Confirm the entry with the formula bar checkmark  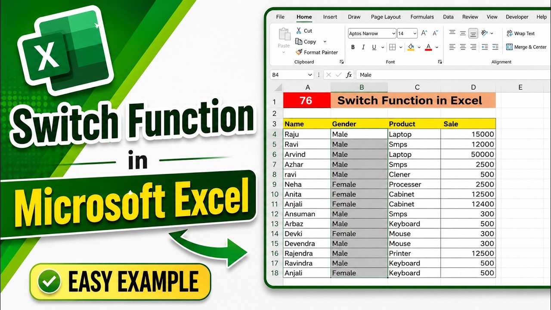pos(339,74)
